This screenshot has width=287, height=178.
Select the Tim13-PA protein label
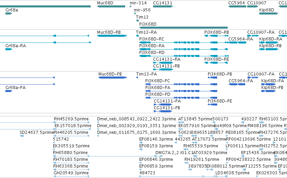coord(146,74)
